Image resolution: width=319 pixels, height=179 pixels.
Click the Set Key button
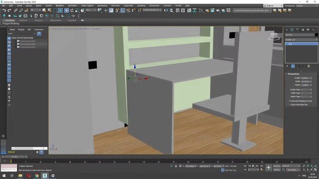coord(277,170)
